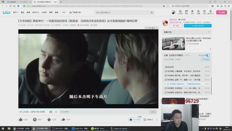This screenshot has height=131, width=232.
Task: Open the browser extensions grid icon
Action: 213,6
